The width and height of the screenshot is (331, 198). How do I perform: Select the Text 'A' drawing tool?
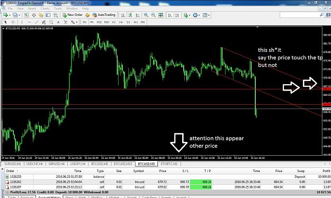pyautogui.click(x=58, y=22)
